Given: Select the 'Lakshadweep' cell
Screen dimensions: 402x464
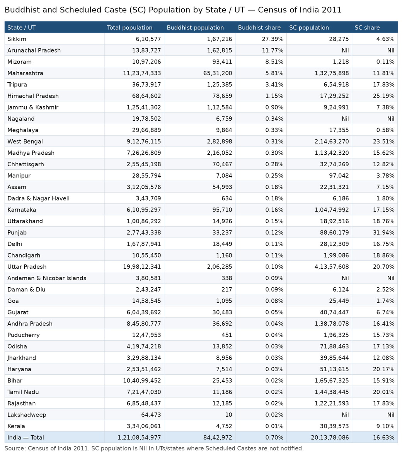Looking at the screenshot, I should 55,415.
